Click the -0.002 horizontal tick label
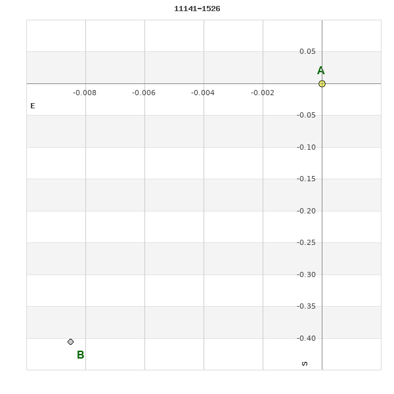Viewport: 394px width, 394px height. (x=263, y=93)
